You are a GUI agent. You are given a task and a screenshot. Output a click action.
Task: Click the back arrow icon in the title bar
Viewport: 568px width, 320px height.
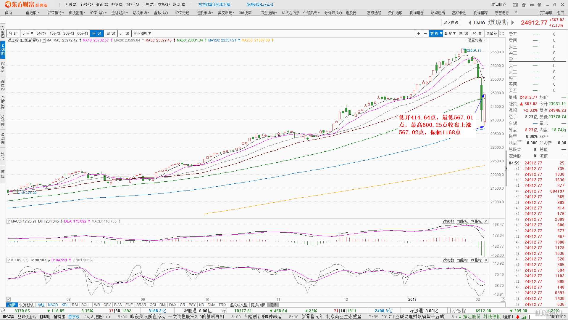[532, 5]
